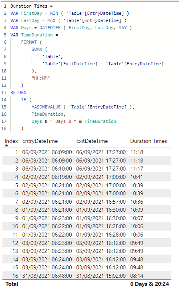Click TimeDuration variable in line 16
This screenshot has height=295, width=179.
tap(47, 114)
